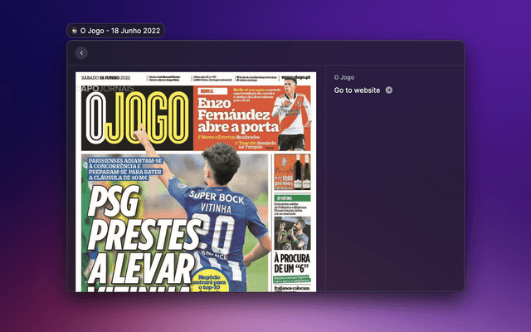Click the 'Sábado 18 Junho 2022' date line
This screenshot has height=332, width=531.
pyautogui.click(x=112, y=77)
